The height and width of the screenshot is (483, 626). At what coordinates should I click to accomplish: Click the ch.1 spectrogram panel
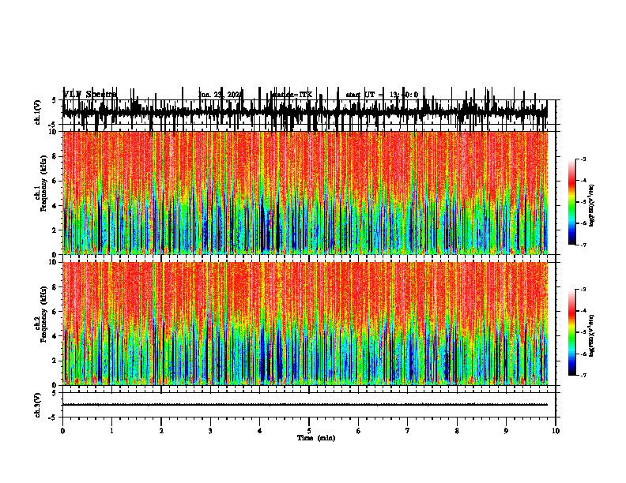[x=305, y=193]
